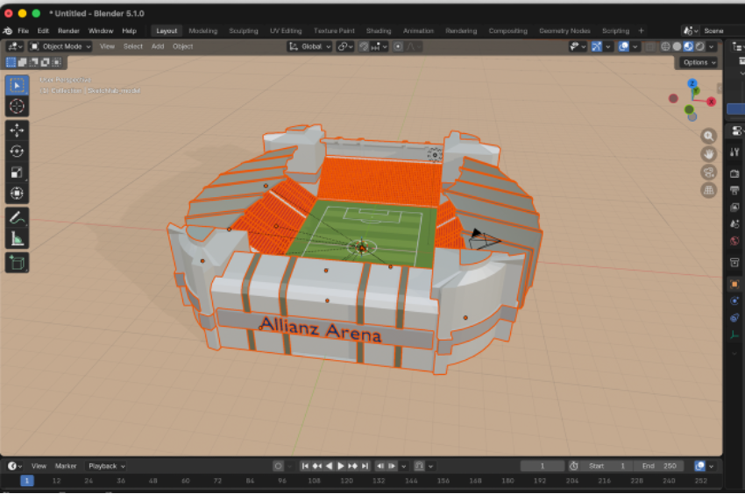Select the 3D Cursor tool
745x494 pixels.
(x=18, y=106)
